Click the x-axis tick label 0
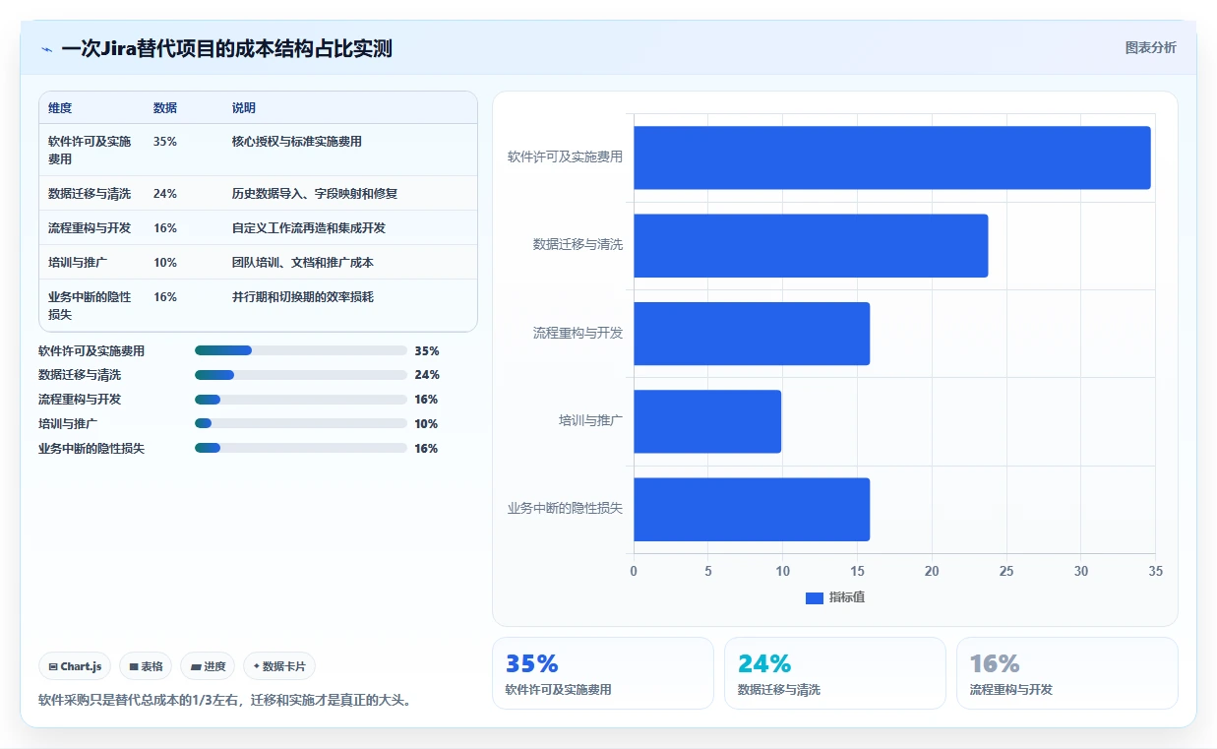Viewport: 1217px width, 749px height. point(634,571)
